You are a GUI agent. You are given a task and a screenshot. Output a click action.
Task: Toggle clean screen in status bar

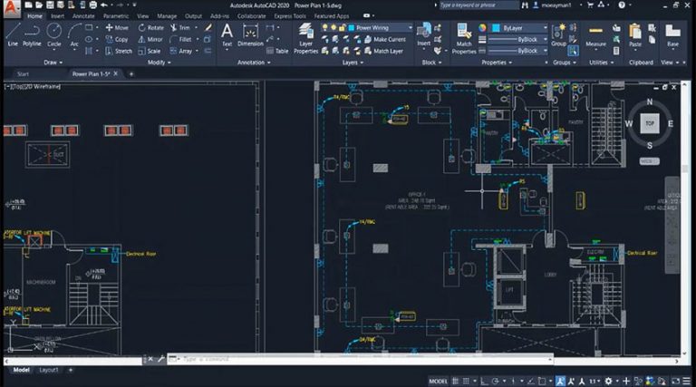tap(675, 381)
